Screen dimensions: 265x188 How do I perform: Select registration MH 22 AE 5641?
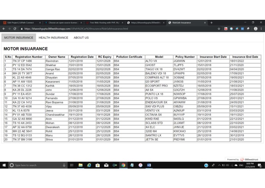(x=29, y=131)
